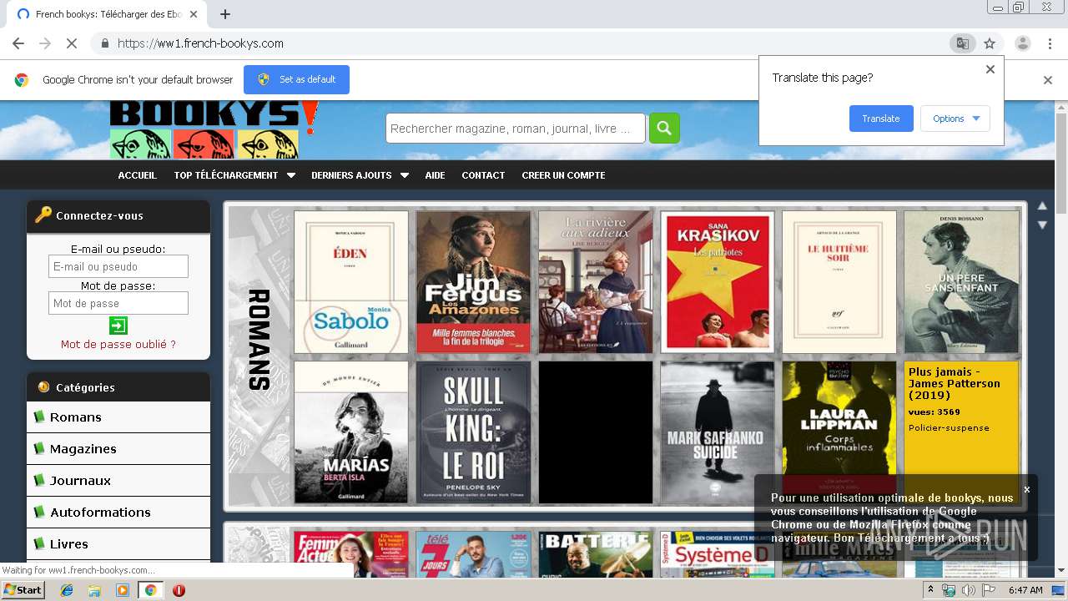Show hidden system tray icons
The image size is (1068, 601).
click(x=930, y=590)
